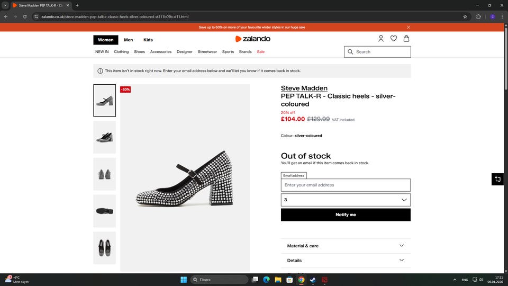The width and height of the screenshot is (508, 286).
Task: Click the Windows taskbar search box
Action: pyautogui.click(x=219, y=280)
